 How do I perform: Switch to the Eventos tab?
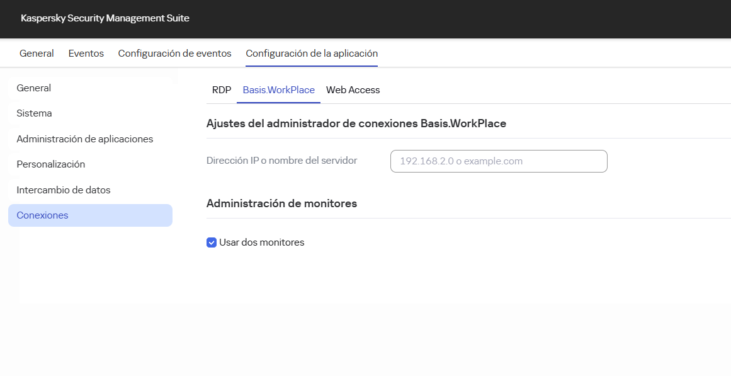pos(86,53)
